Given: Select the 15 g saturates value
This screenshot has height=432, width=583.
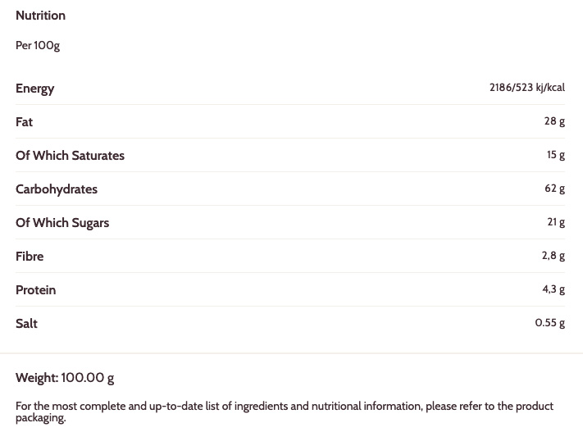Looking at the screenshot, I should point(555,155).
